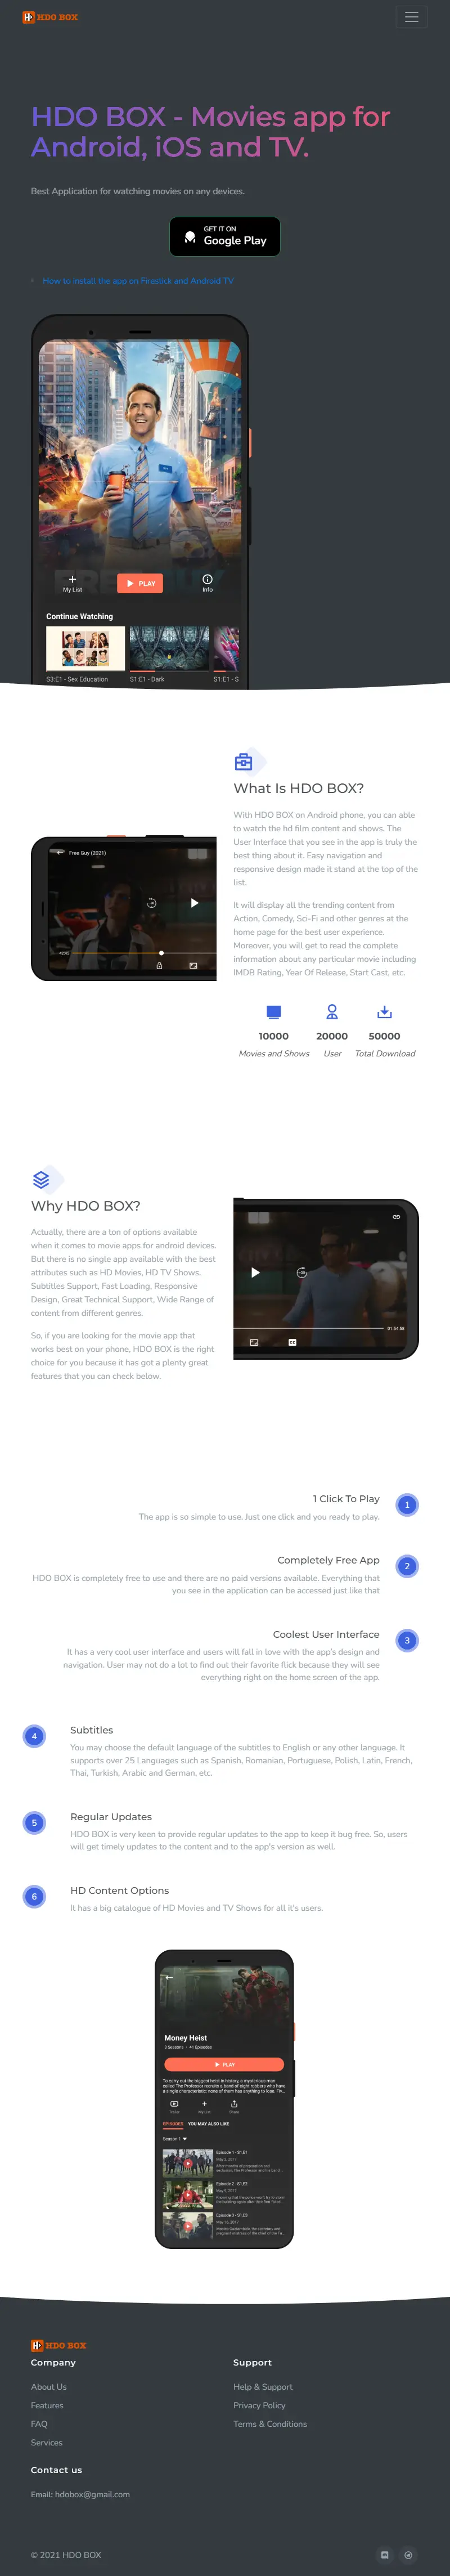Click the numbered circle 2 beside Completely Free App
Viewport: 450px width, 2576px height.
pyautogui.click(x=407, y=1566)
